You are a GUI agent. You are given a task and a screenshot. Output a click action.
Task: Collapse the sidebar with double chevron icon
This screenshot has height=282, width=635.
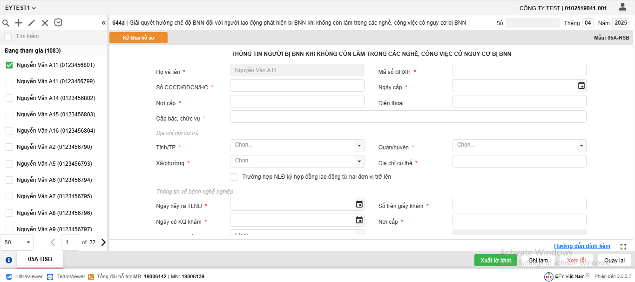coord(103,23)
